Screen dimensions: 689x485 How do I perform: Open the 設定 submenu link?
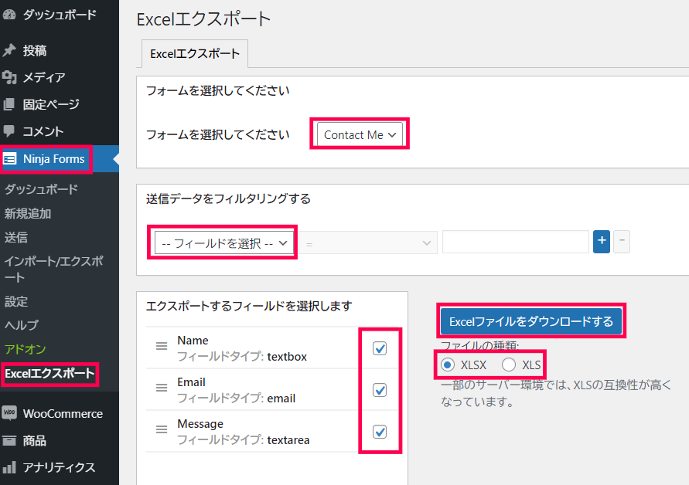click(16, 301)
